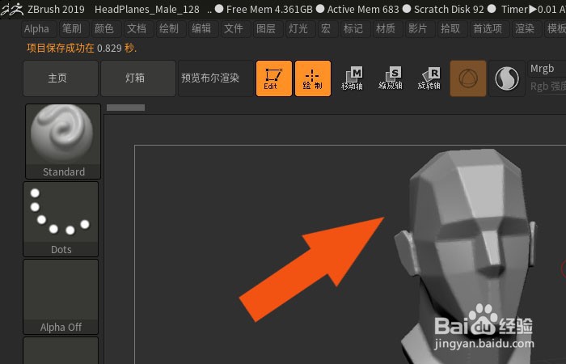The height and width of the screenshot is (364, 566).
Task: Open the 文档 (Document) menu
Action: (x=137, y=29)
